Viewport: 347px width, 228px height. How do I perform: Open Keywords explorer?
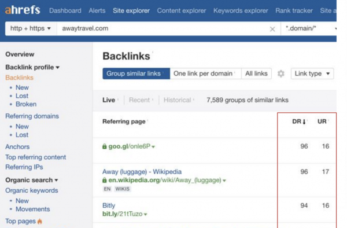(241, 10)
